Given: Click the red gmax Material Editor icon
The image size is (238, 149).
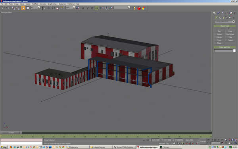Looking at the screenshot, I should point(139,8).
